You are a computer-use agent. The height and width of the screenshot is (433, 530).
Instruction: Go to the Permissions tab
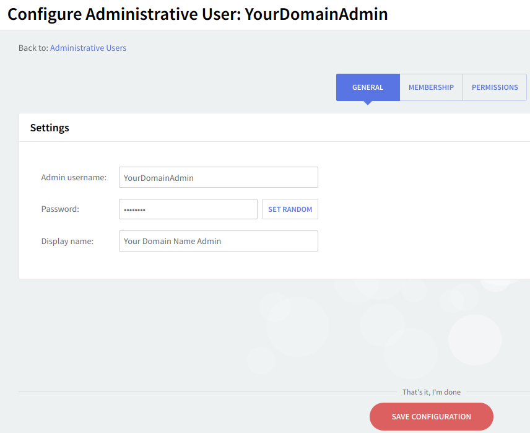pyautogui.click(x=495, y=87)
